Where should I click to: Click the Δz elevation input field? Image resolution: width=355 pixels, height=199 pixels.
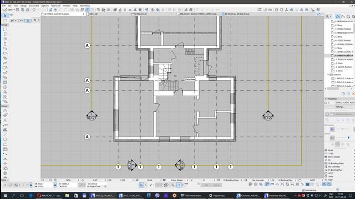[94, 184]
